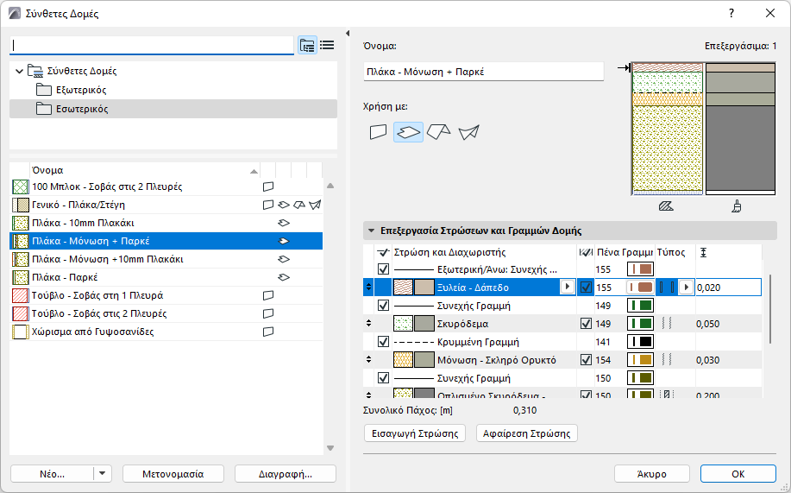The width and height of the screenshot is (791, 493).
Task: Enable use with Roof icon
Action: coord(438,132)
